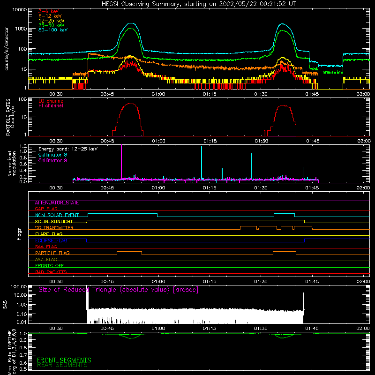The width and height of the screenshot is (375, 375).
Task: Click the dim olive flag label above FRONTS_OFF
Action: pyautogui.click(x=46, y=259)
